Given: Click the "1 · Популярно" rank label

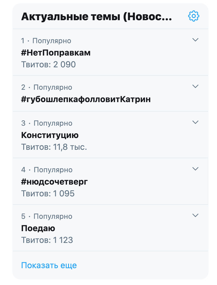Looking at the screenshot, I should (x=46, y=41).
